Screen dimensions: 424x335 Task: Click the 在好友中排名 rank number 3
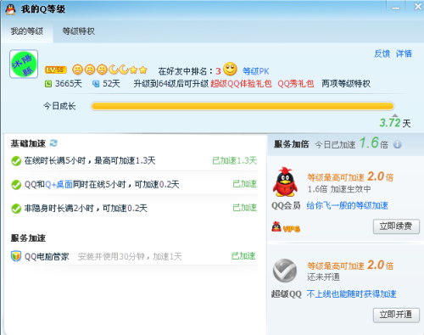[218, 71]
